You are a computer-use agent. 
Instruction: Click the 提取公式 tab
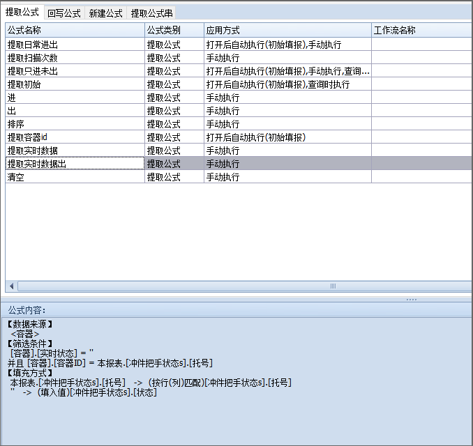tap(22, 13)
